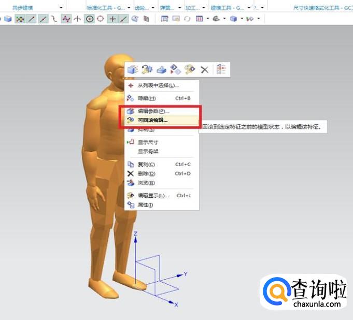The height and width of the screenshot is (320, 353).
Task: Open the 同步建模 toolbar dropdown arrow
Action: [x=61, y=8]
